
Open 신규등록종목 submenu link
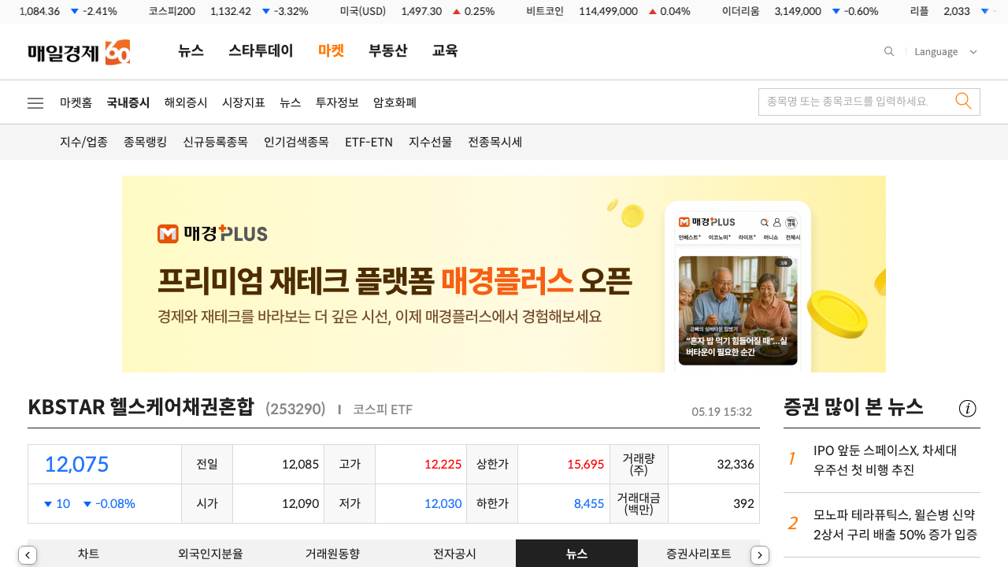pyautogui.click(x=215, y=143)
